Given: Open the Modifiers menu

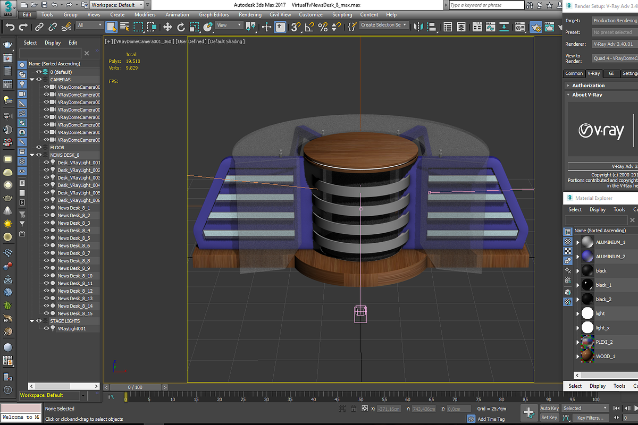Looking at the screenshot, I should point(145,15).
